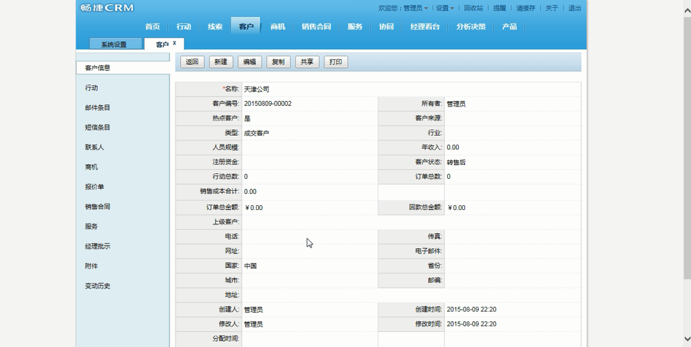Open 短信条目 in the sidebar

coord(98,127)
